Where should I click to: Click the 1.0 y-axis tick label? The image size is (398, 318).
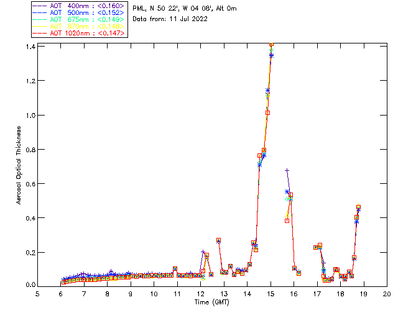click(30, 115)
